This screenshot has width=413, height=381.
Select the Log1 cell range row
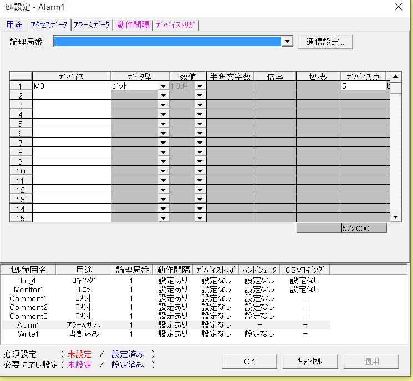(28, 281)
